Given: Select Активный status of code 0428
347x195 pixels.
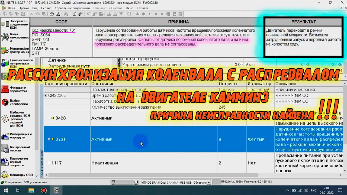Looking at the screenshot, I should coord(102,118).
